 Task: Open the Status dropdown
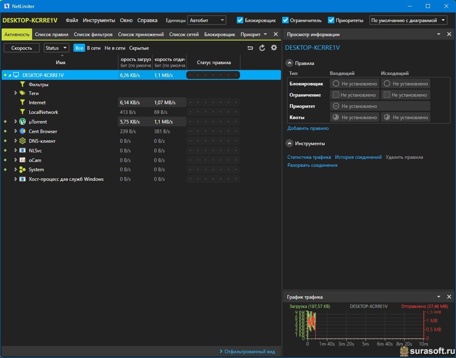pos(56,48)
